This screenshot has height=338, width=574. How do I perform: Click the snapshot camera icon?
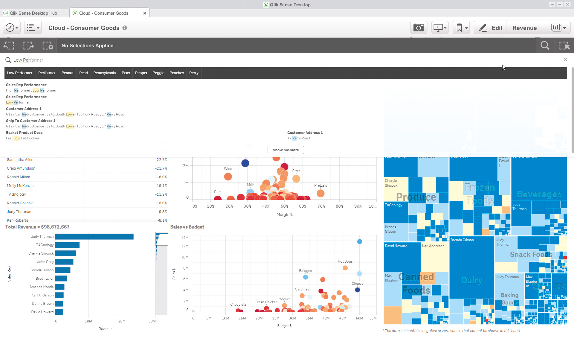(419, 28)
